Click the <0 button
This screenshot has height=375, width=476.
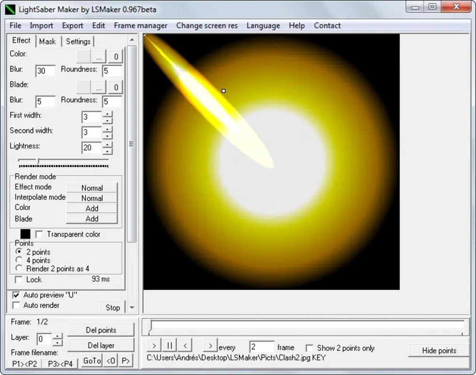[111, 361]
